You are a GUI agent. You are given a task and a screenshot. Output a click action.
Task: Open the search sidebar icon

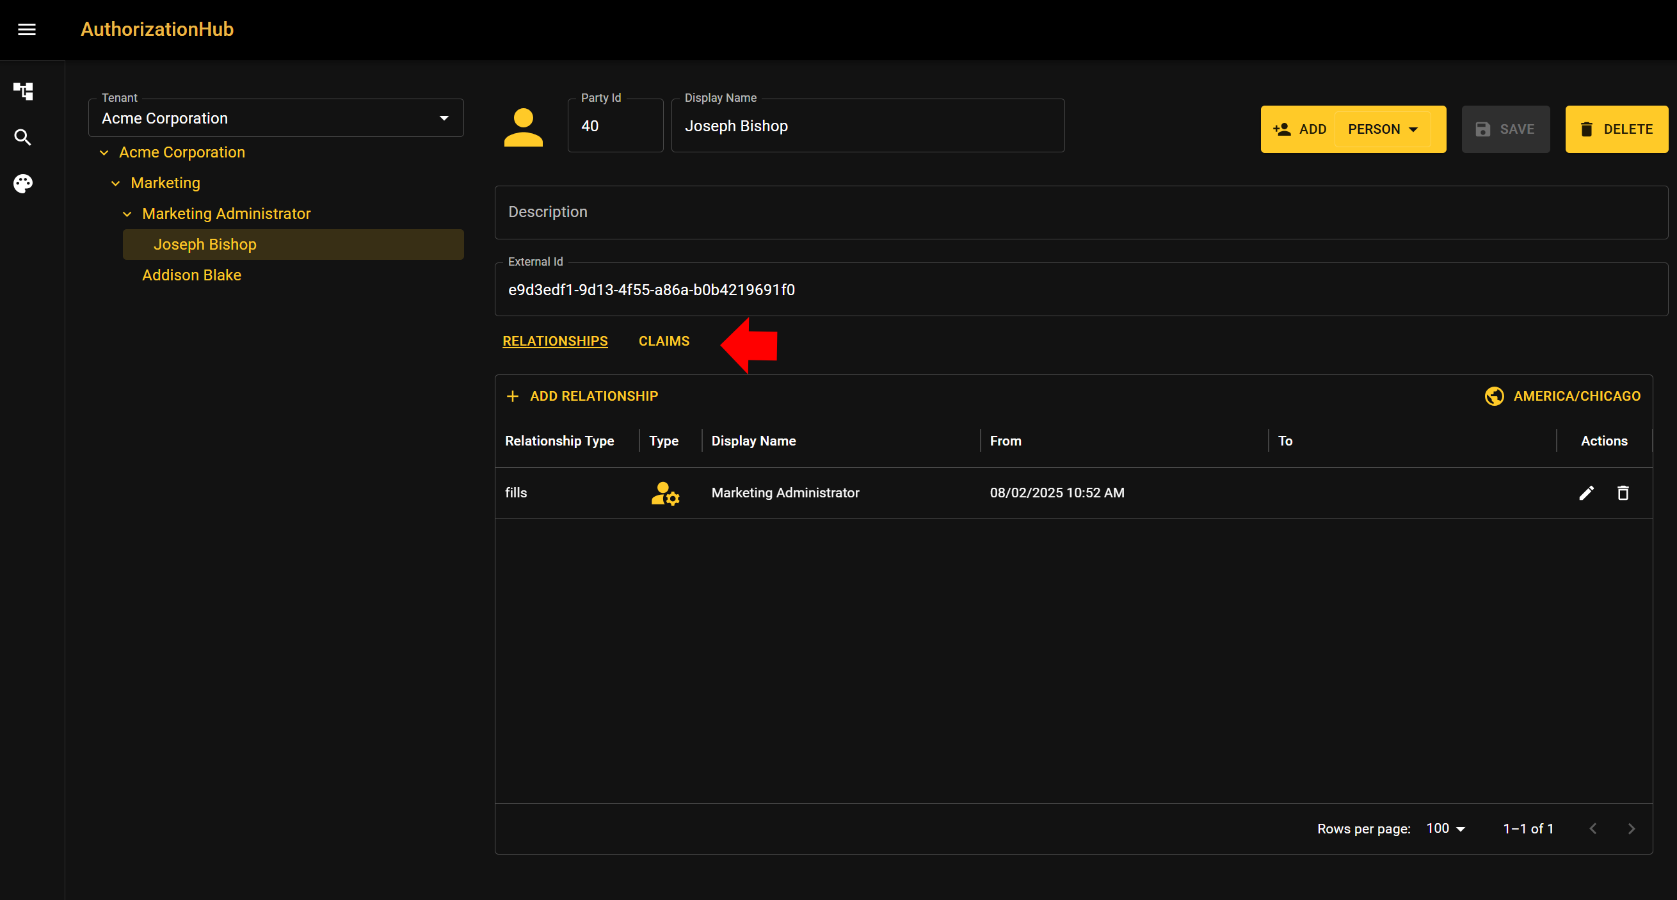tap(23, 138)
